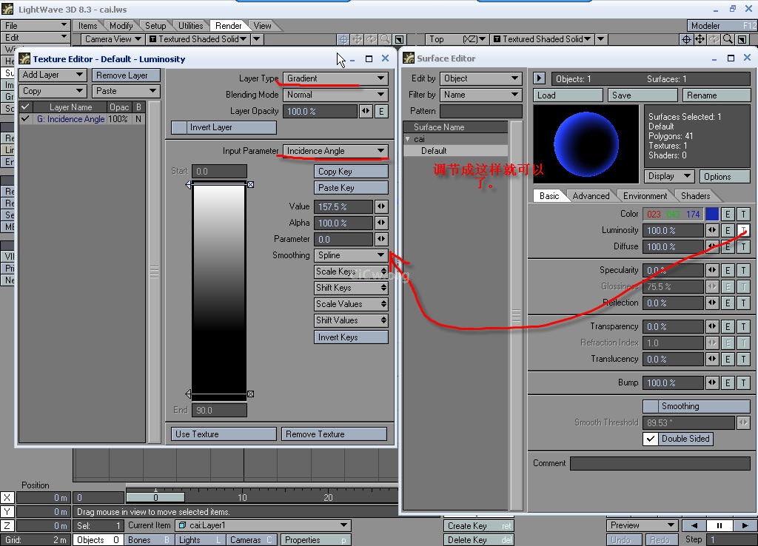Open the Shaders tab in Surface Editor
The height and width of the screenshot is (546, 758).
pyautogui.click(x=695, y=196)
